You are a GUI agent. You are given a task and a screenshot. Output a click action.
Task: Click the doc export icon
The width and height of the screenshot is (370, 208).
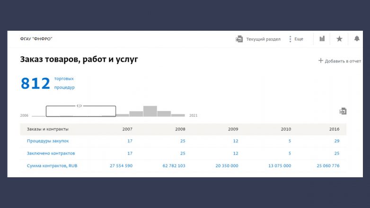(x=239, y=39)
